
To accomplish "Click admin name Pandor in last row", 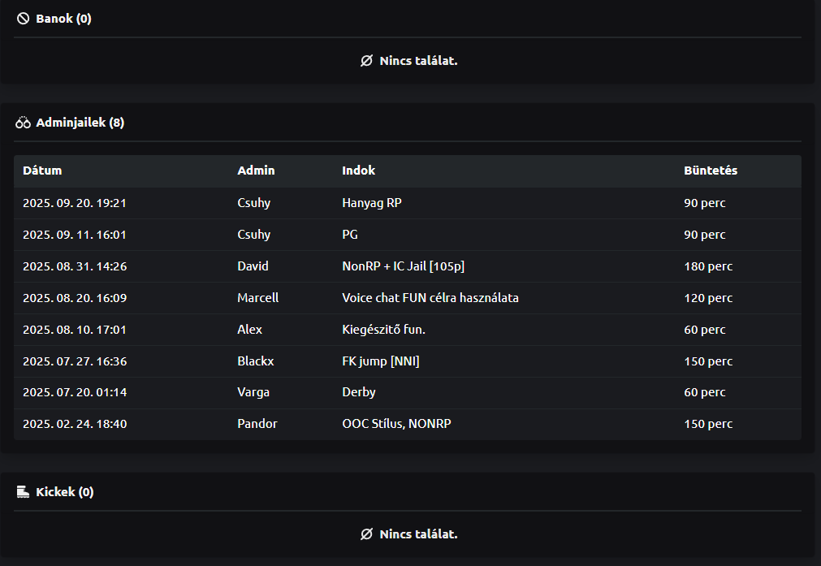I will (257, 424).
